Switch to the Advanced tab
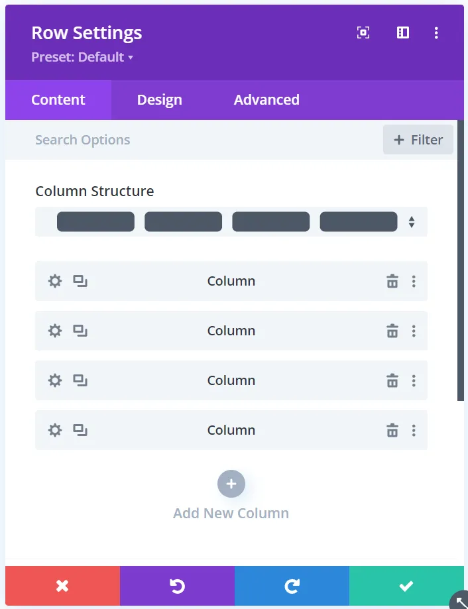 [x=266, y=100]
